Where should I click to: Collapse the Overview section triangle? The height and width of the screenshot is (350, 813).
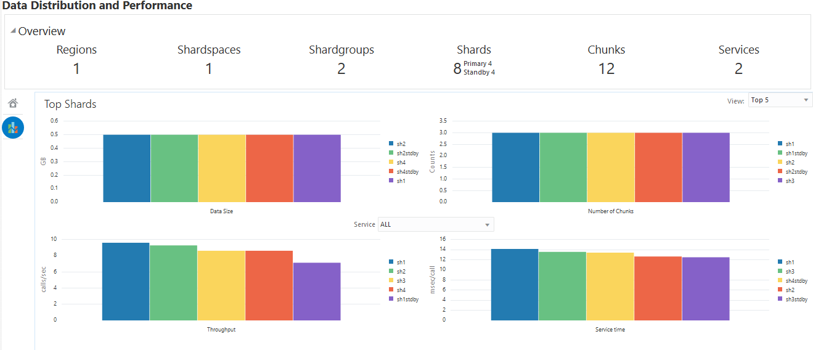click(13, 31)
